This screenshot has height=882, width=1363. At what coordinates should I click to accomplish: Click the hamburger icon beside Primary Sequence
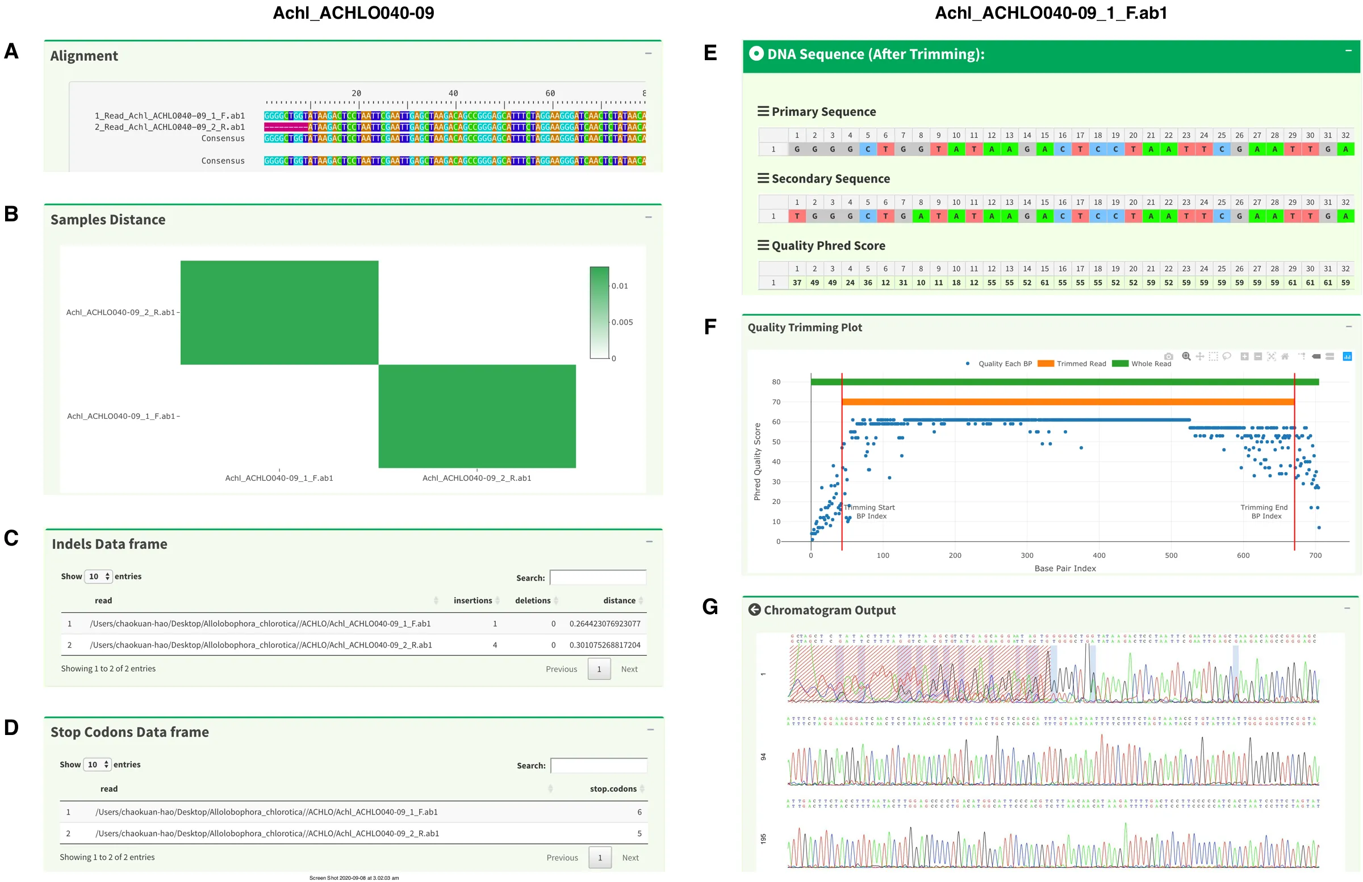763,111
